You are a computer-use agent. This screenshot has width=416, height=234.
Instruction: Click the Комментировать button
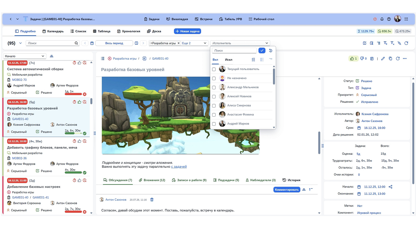(287, 190)
